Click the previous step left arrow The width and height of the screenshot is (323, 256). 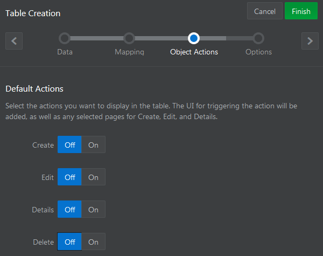click(14, 40)
